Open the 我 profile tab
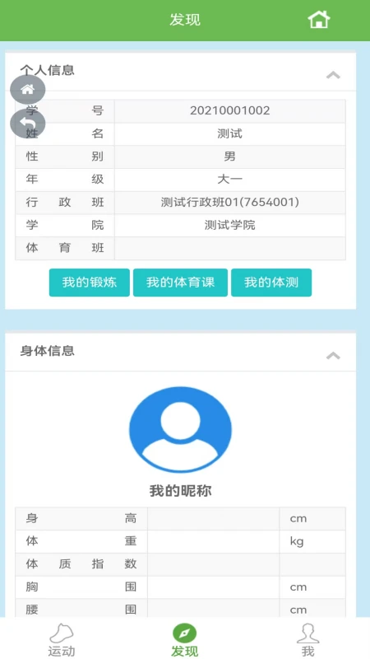The height and width of the screenshot is (659, 370). 308,640
